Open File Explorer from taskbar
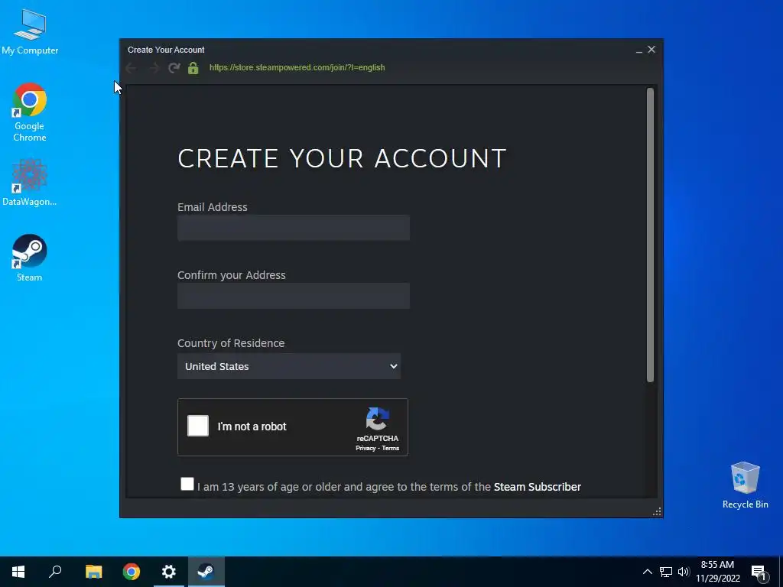This screenshot has height=587, width=783. coord(93,572)
